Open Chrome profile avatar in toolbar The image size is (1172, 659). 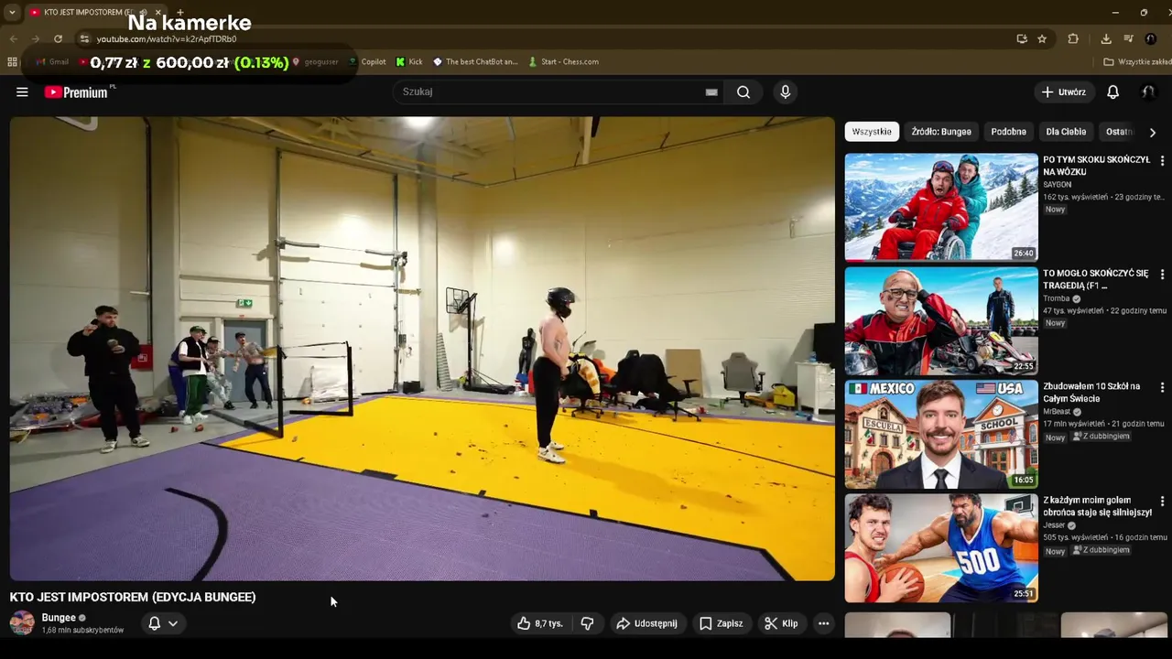pyautogui.click(x=1151, y=39)
